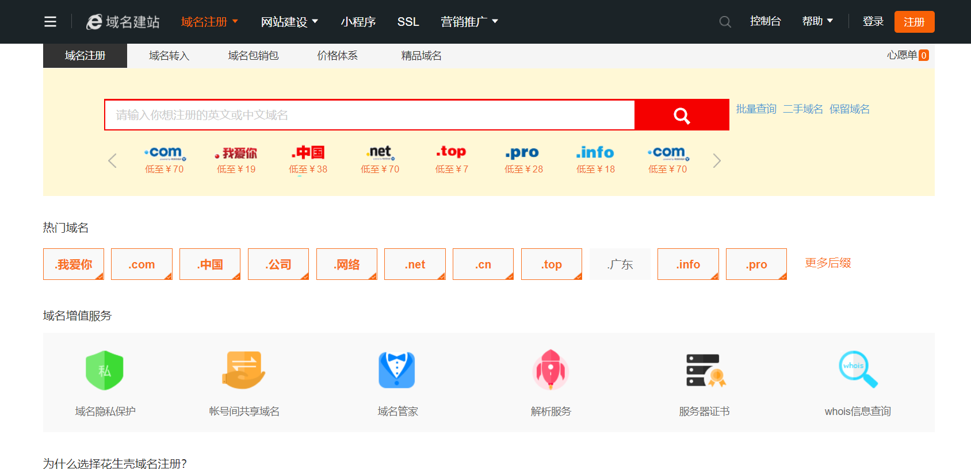Open 保留域名 link
This screenshot has width=971, height=469.
pos(850,109)
